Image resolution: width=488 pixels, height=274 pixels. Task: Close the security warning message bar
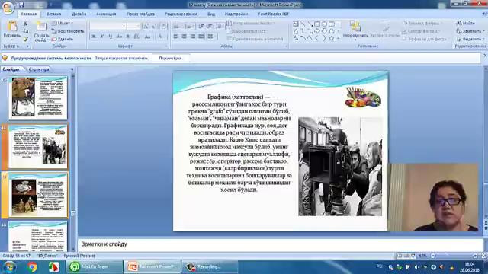click(x=485, y=56)
